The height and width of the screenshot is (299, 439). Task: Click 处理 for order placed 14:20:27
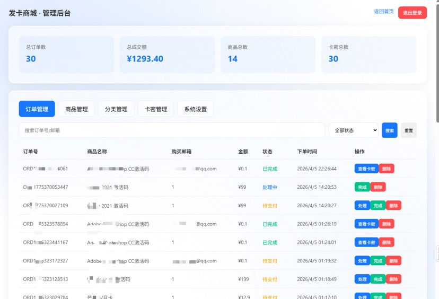(362, 206)
